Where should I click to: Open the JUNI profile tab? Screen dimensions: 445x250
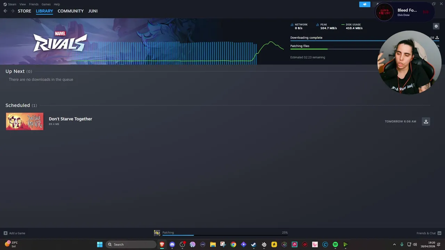(93, 11)
